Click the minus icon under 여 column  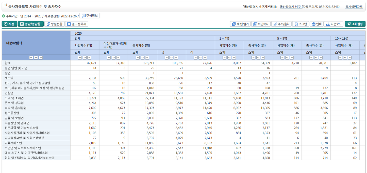pos(205,58)
